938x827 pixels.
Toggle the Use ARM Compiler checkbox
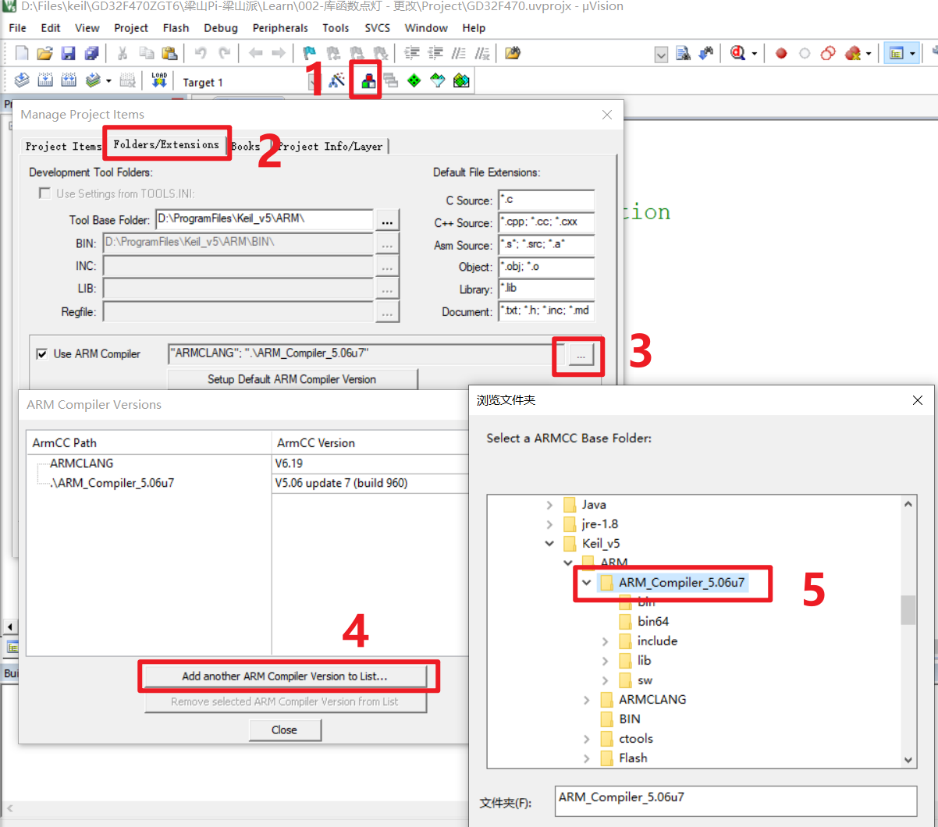(42, 354)
